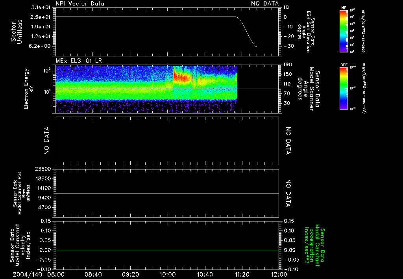Click the '08:40' time axis label

click(93, 274)
